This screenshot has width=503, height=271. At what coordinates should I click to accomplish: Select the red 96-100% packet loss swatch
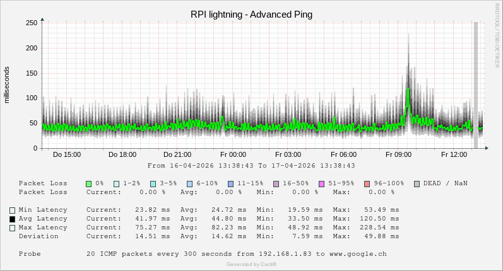[367, 183]
